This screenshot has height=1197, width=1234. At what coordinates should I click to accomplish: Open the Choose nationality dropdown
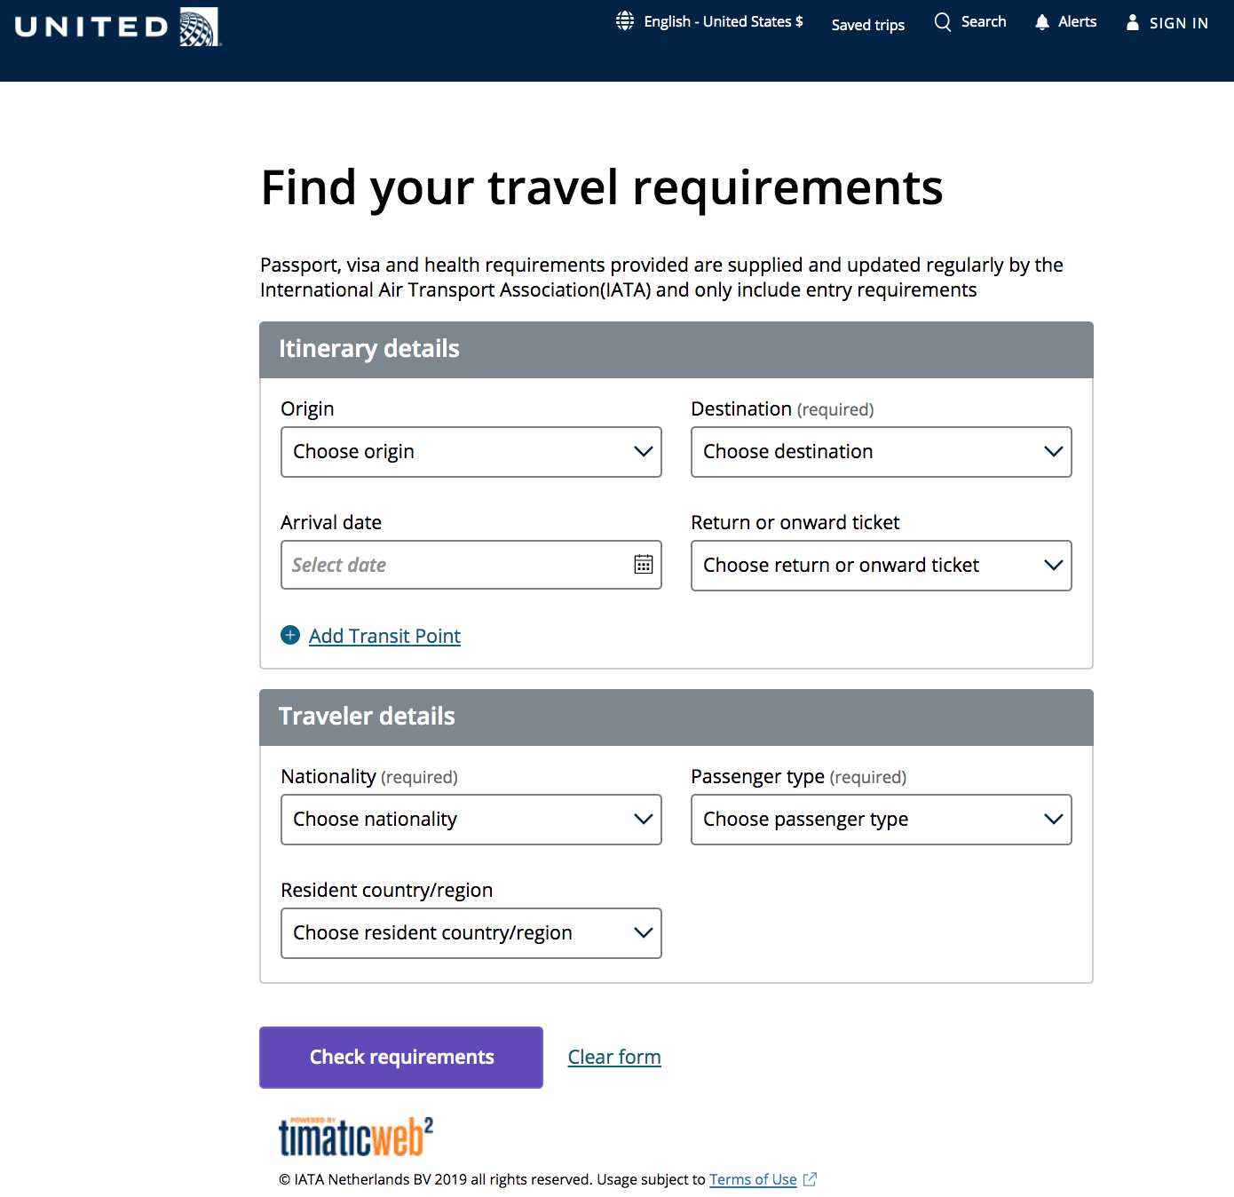coord(471,819)
